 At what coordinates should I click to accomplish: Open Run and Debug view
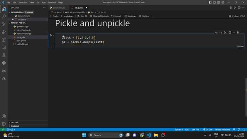(4, 32)
